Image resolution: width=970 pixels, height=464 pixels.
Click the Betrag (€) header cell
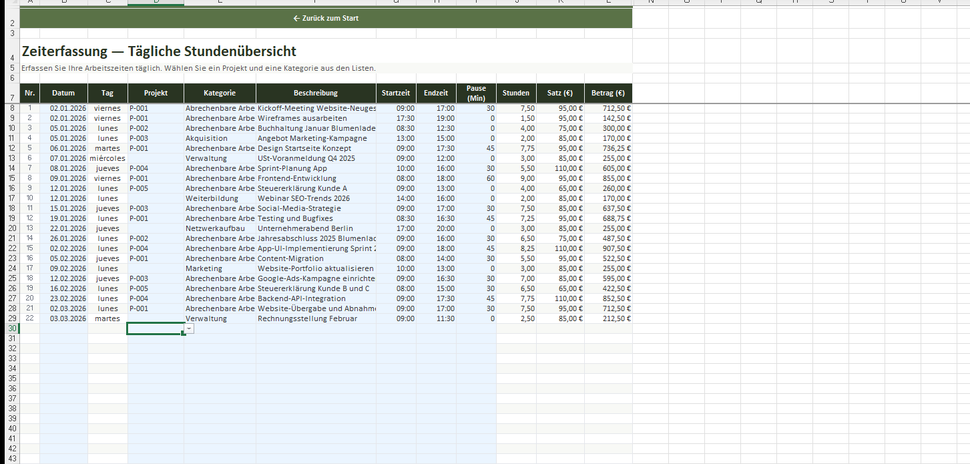pos(608,93)
